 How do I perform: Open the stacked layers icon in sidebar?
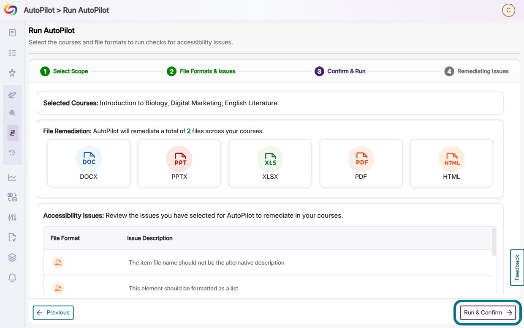tap(12, 257)
